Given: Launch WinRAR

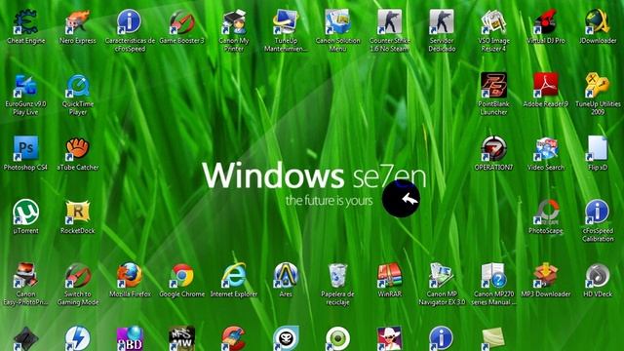Looking at the screenshot, I should pyautogui.click(x=390, y=275).
